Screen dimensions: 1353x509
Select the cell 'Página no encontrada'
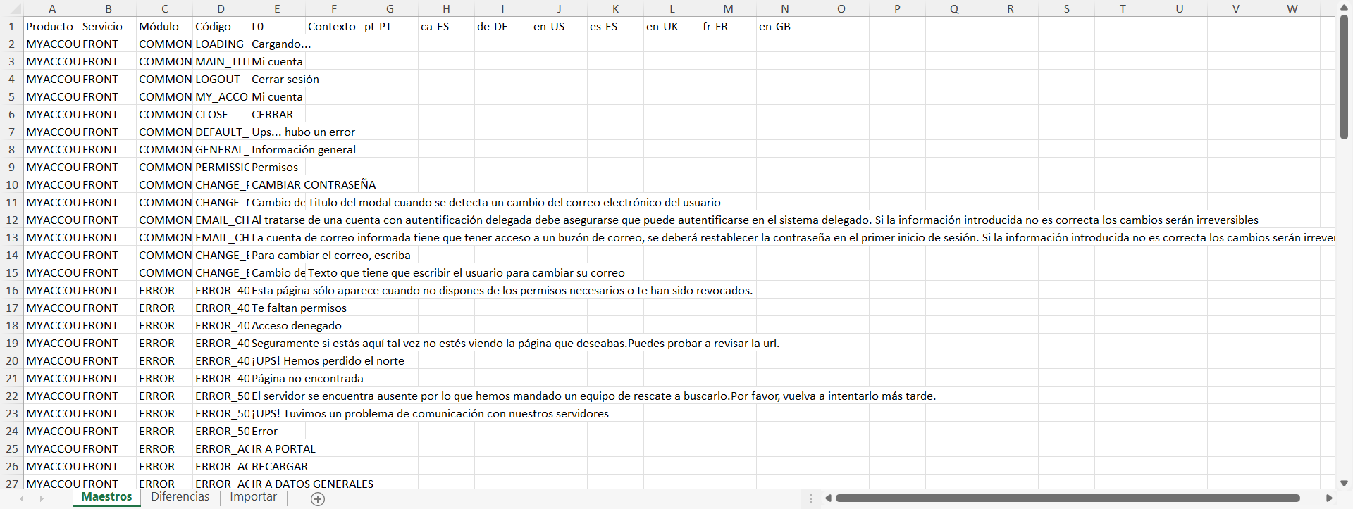coord(278,378)
